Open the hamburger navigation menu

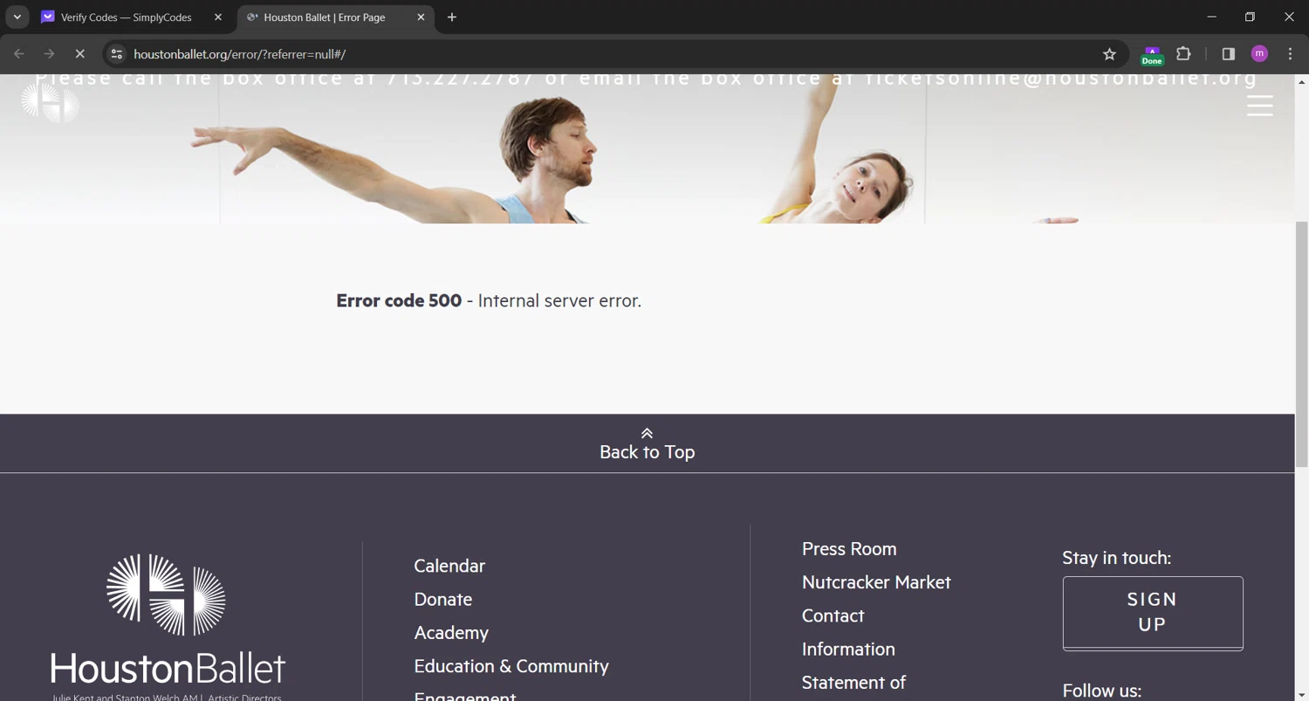point(1259,106)
